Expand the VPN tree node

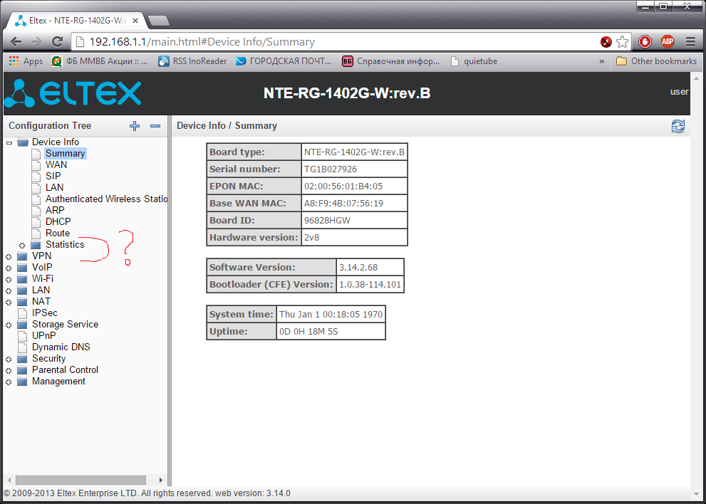[x=9, y=256]
